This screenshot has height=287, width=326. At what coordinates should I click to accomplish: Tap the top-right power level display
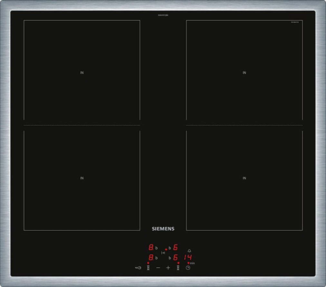176,248
